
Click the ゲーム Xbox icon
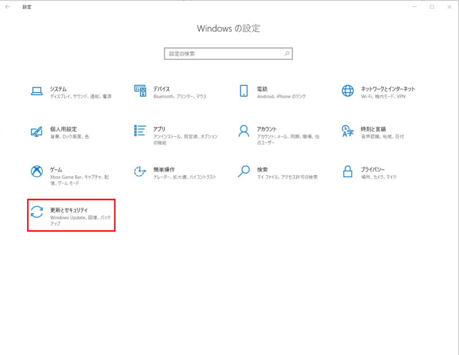[x=37, y=171]
